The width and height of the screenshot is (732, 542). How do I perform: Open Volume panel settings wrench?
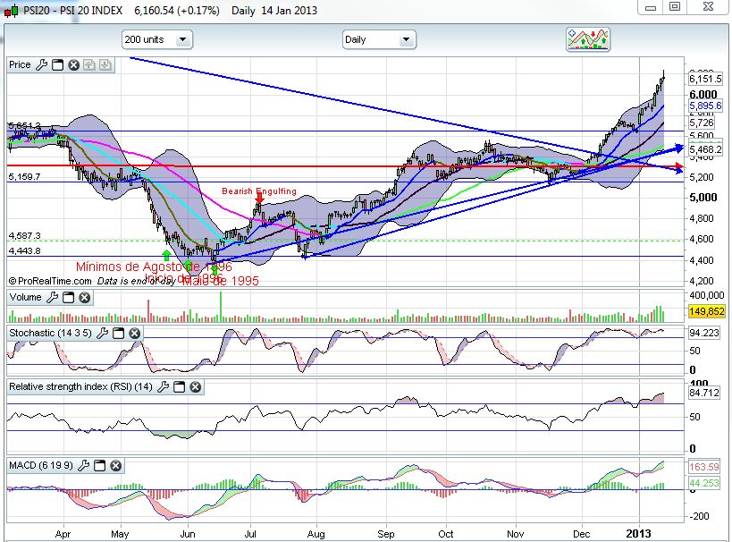point(52,298)
